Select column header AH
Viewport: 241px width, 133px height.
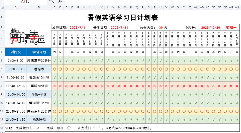click(237, 8)
